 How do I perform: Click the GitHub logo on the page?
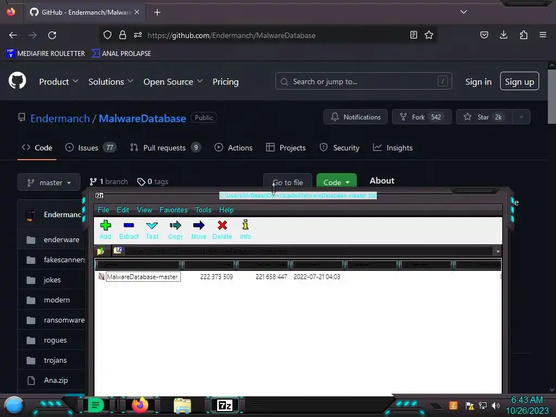[x=17, y=81]
